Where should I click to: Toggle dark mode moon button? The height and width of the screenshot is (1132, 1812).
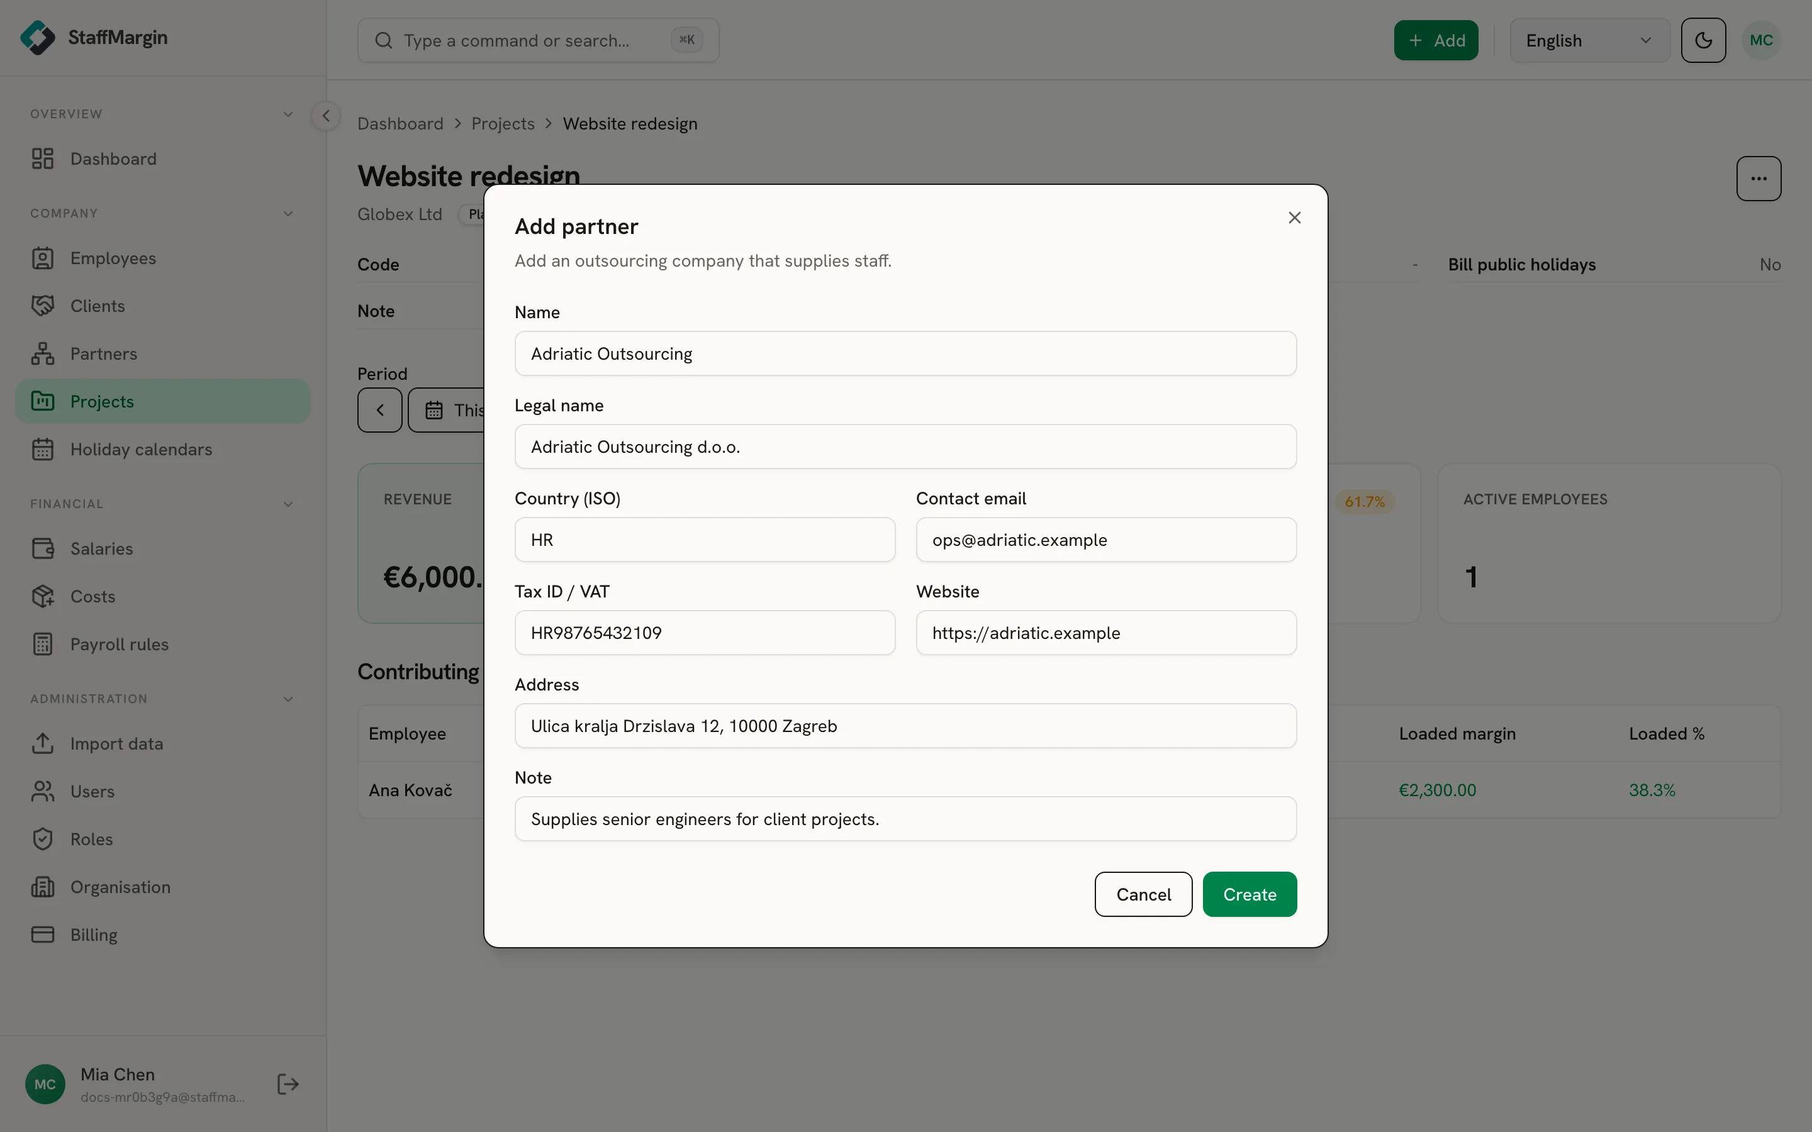(x=1703, y=40)
